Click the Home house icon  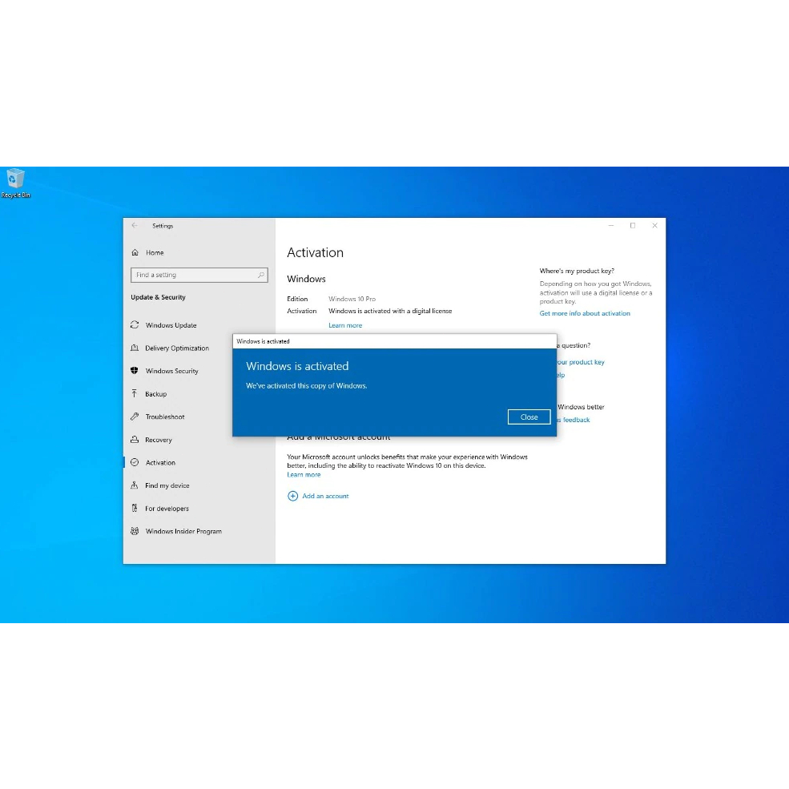pyautogui.click(x=135, y=252)
